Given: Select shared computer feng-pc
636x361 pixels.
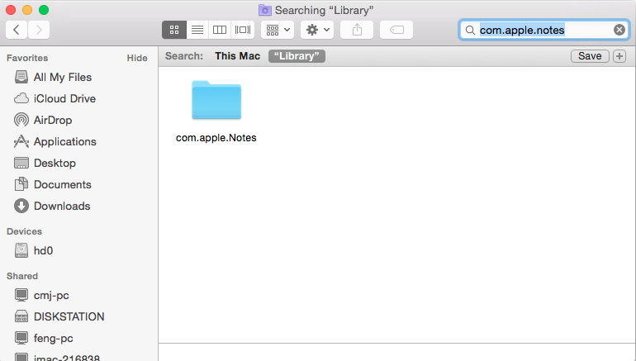Looking at the screenshot, I should pyautogui.click(x=53, y=339).
